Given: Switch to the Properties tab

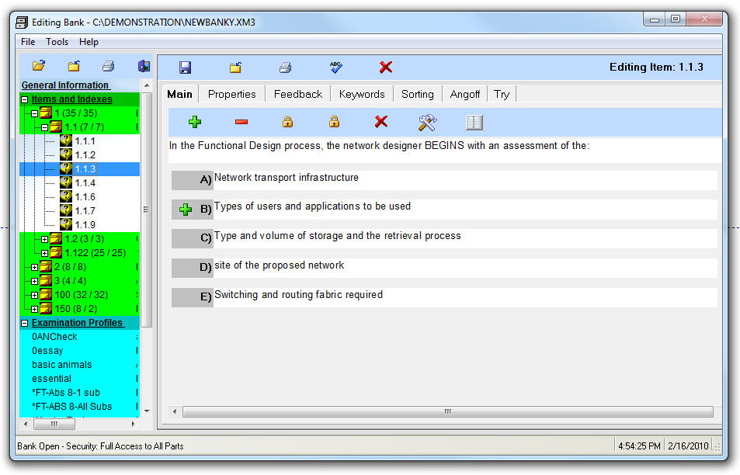Looking at the screenshot, I should click(x=231, y=94).
